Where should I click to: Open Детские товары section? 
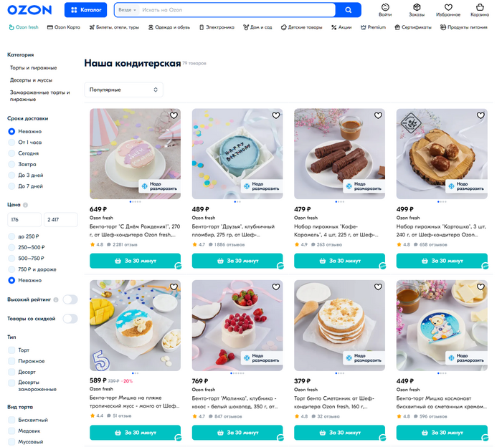tap(302, 27)
